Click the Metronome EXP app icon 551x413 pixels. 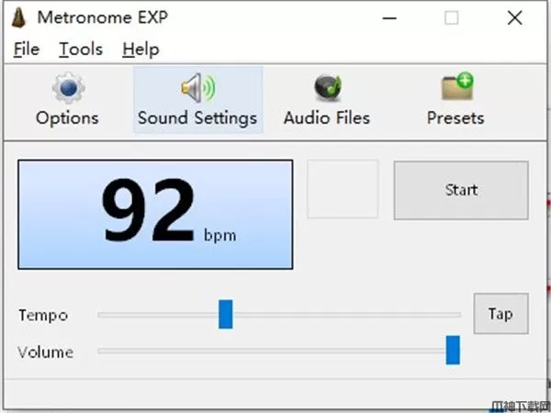pyautogui.click(x=18, y=17)
